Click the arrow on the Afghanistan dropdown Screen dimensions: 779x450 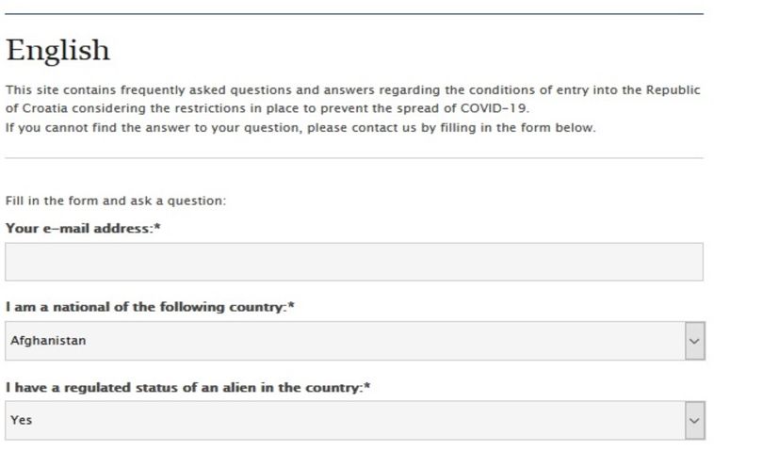695,341
